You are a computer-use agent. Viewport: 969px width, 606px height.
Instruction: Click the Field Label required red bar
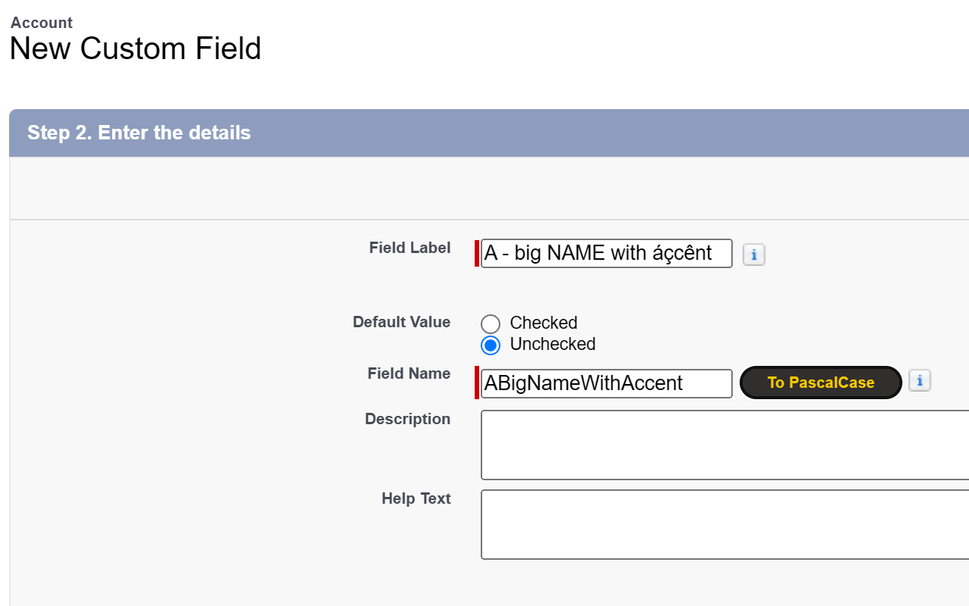[x=477, y=253]
